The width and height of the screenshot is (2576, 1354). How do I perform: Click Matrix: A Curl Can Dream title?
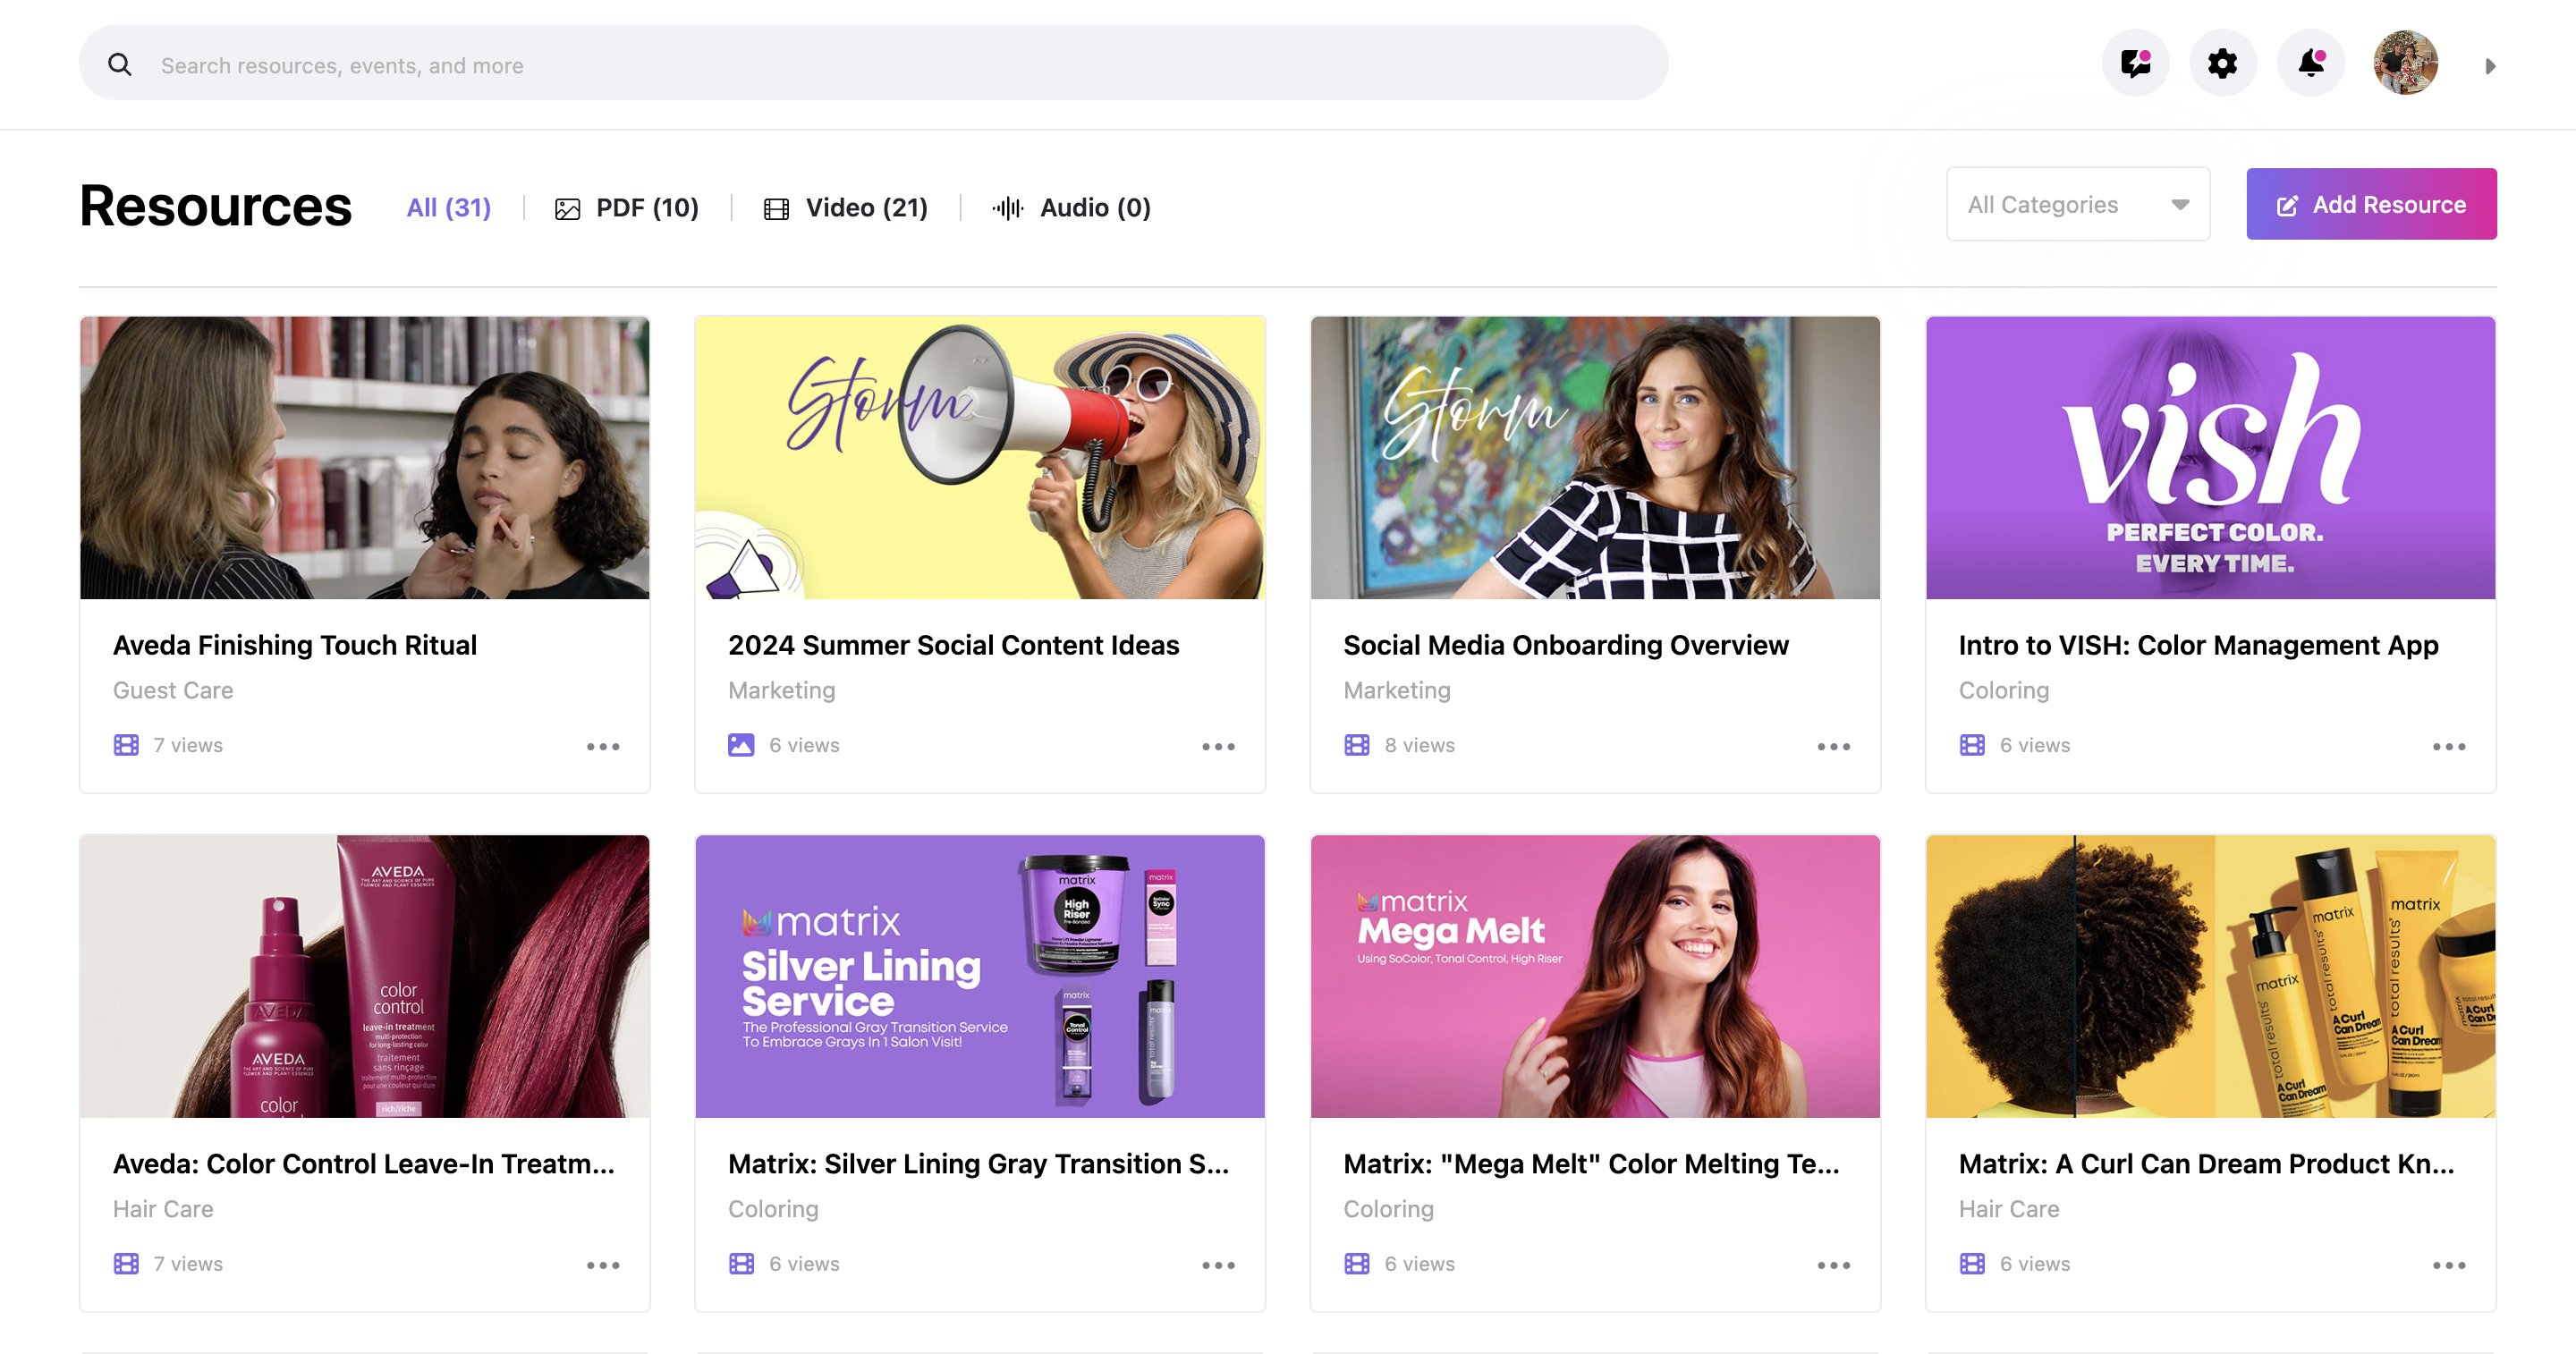[x=2207, y=1164]
